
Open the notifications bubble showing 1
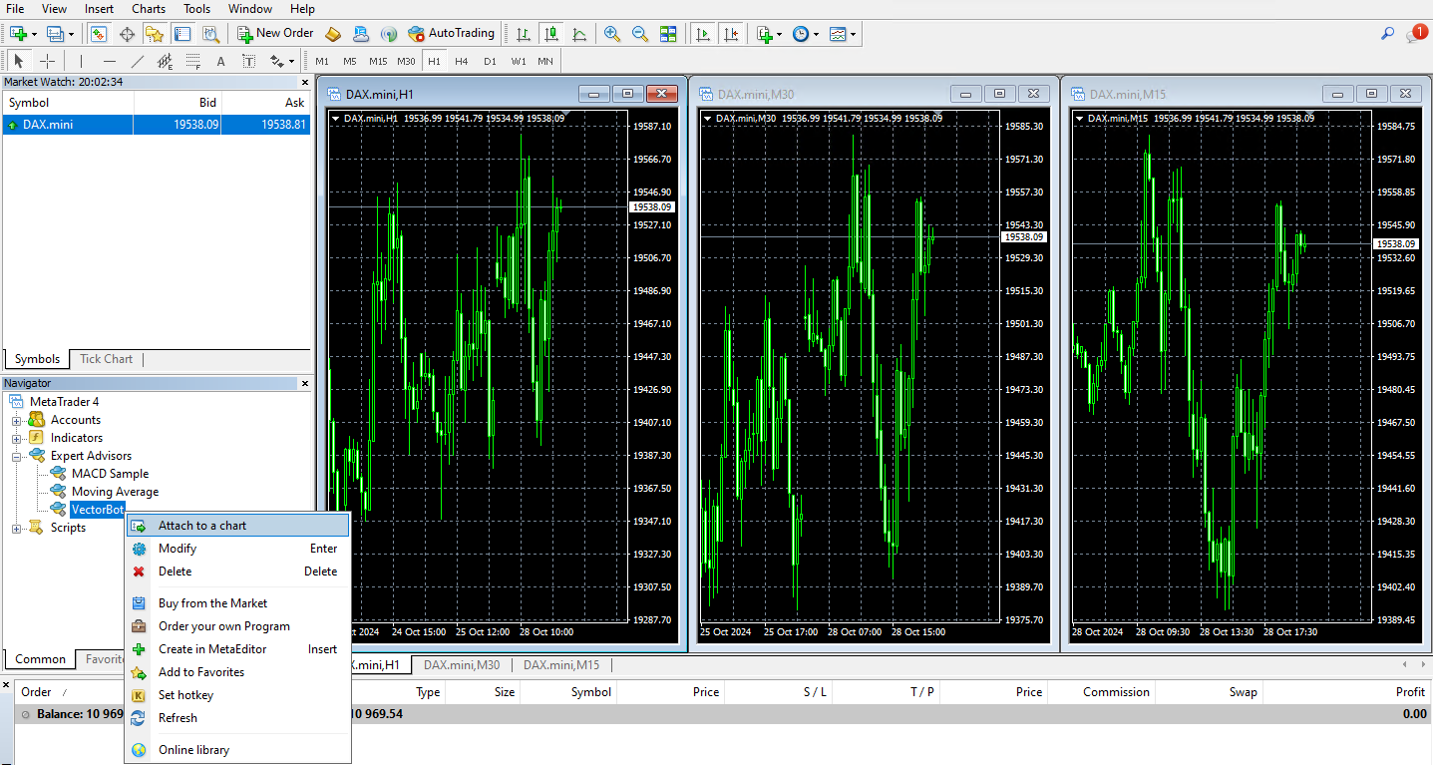[1417, 34]
